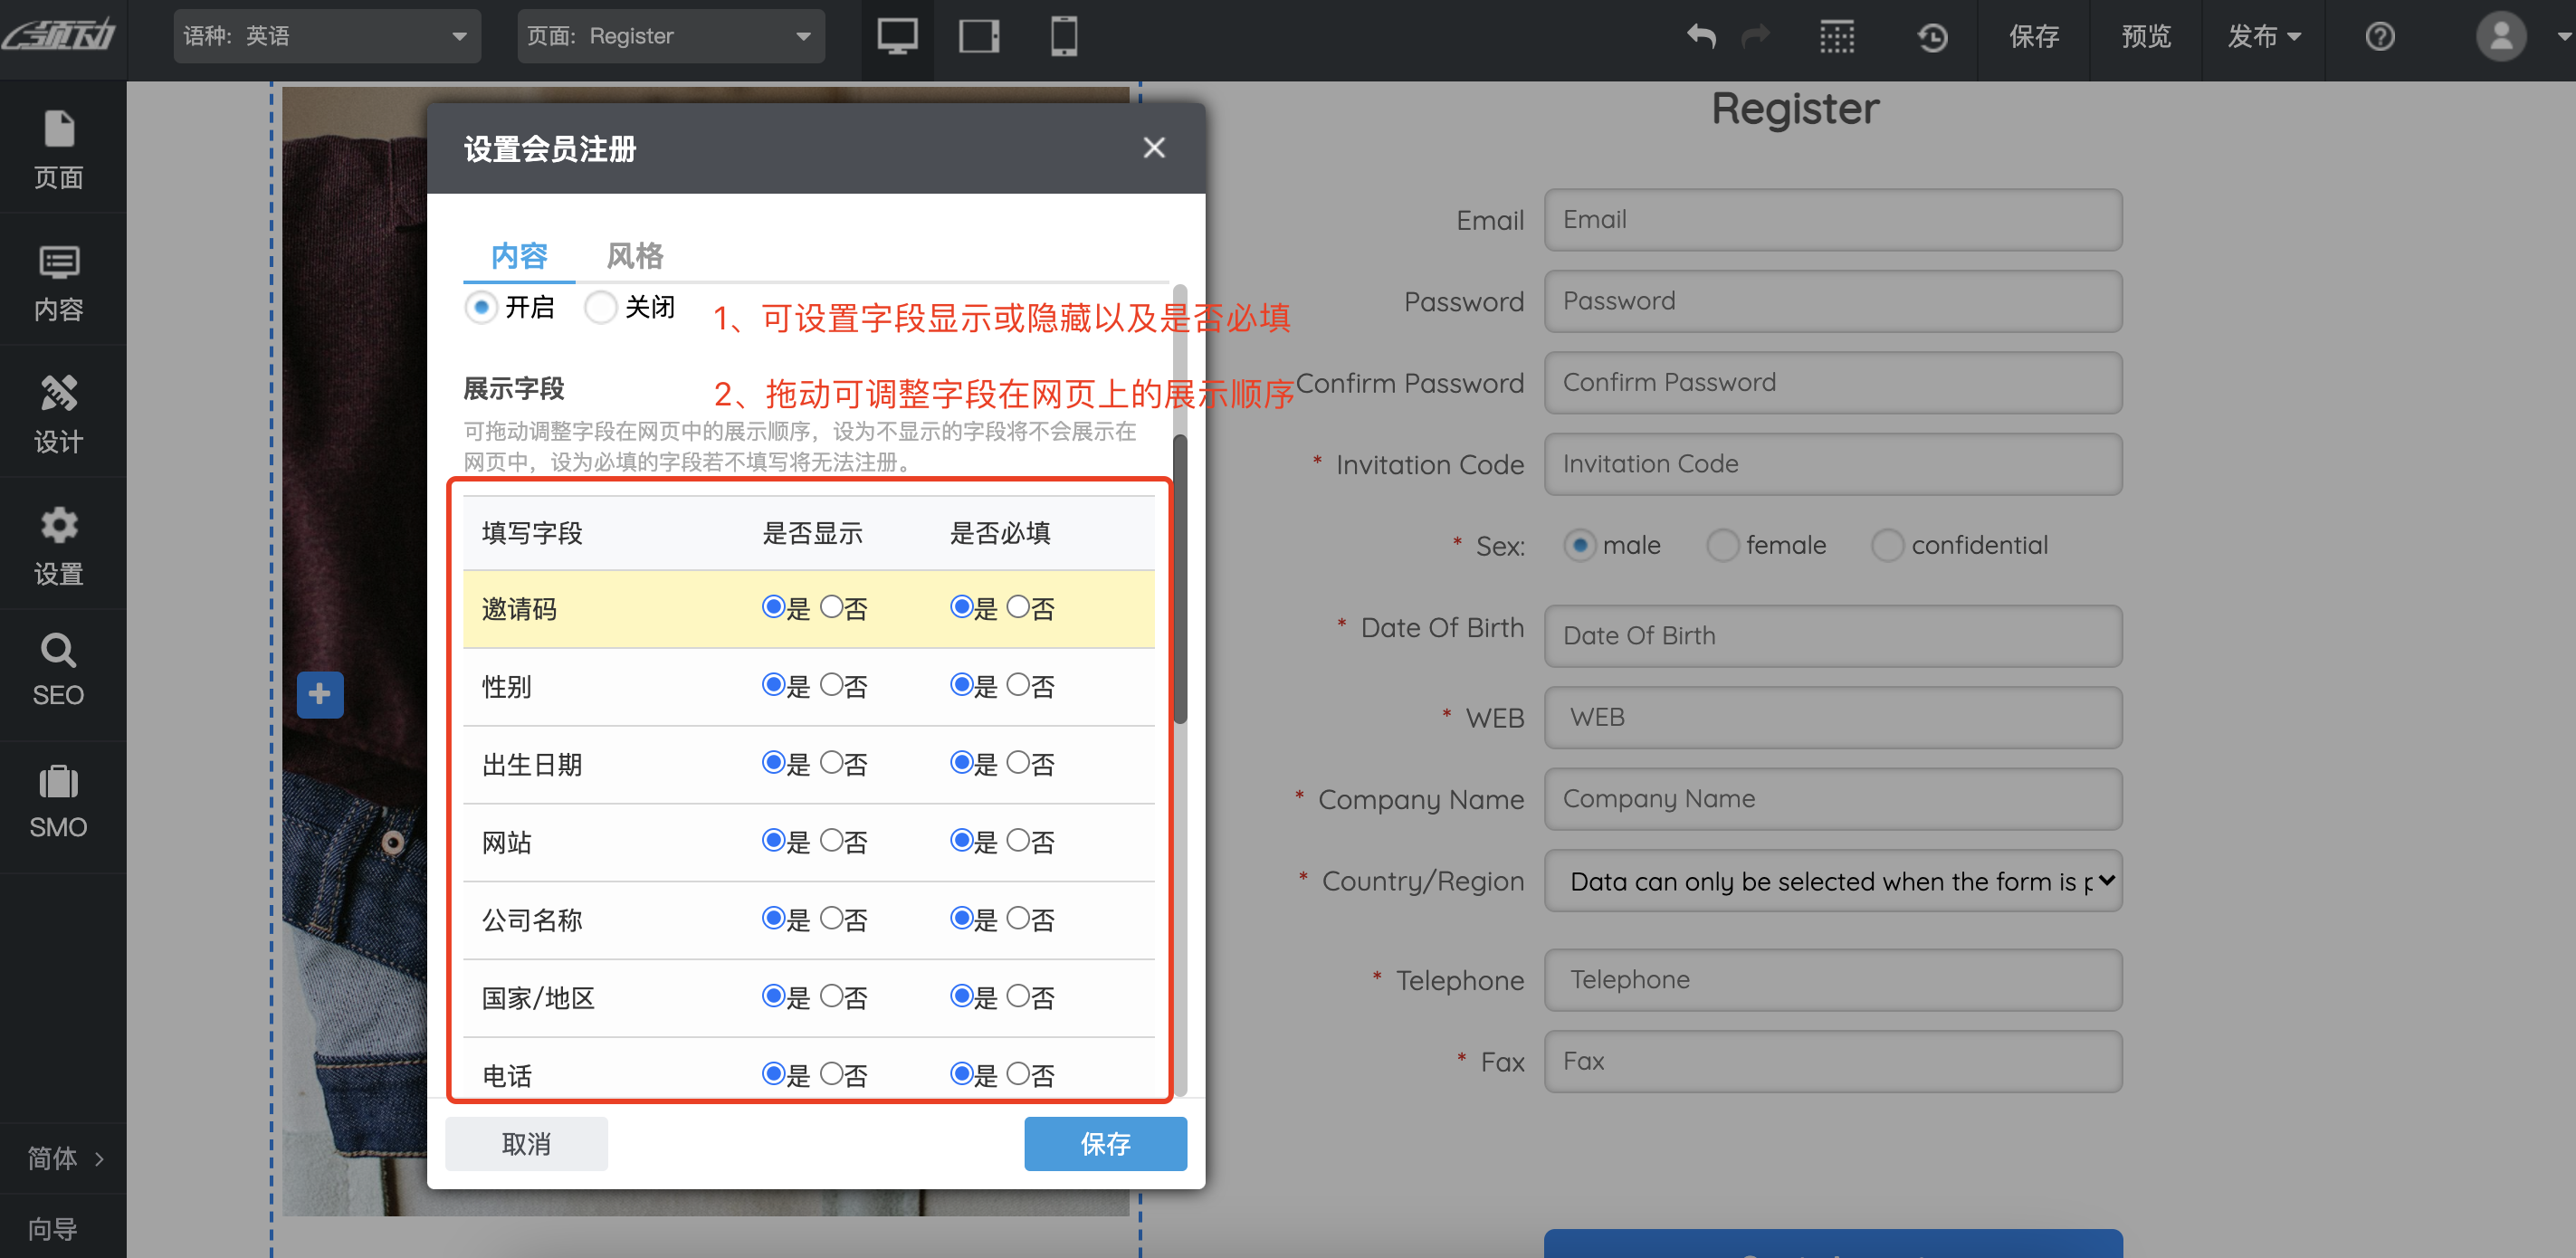
Task: Switch to desktop preview icon
Action: [x=897, y=37]
